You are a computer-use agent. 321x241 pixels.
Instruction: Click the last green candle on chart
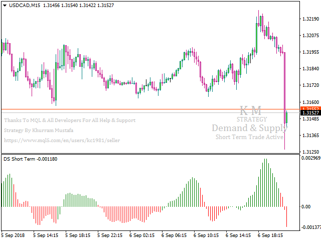287,117
